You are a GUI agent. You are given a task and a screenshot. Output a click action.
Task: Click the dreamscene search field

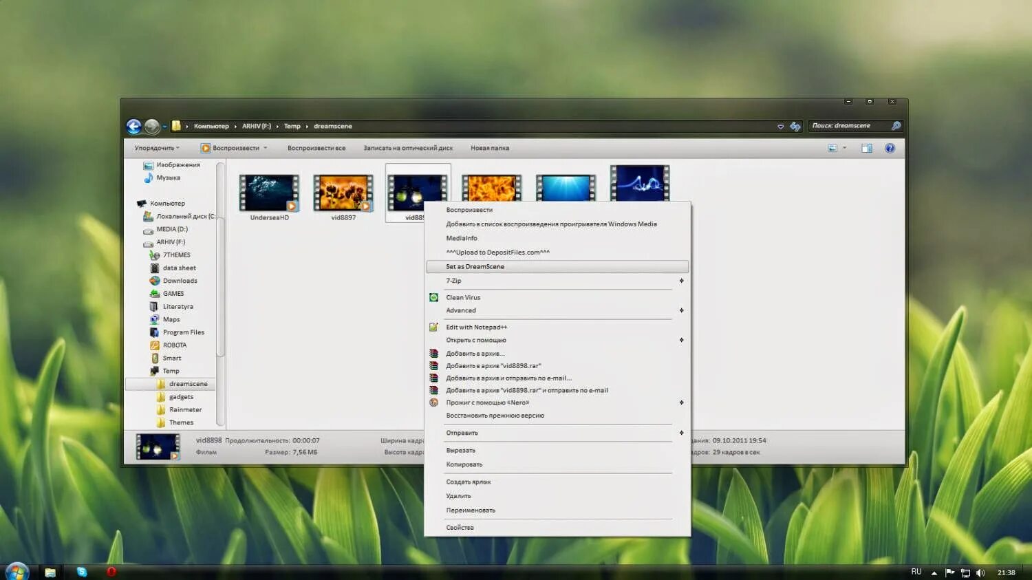point(850,126)
